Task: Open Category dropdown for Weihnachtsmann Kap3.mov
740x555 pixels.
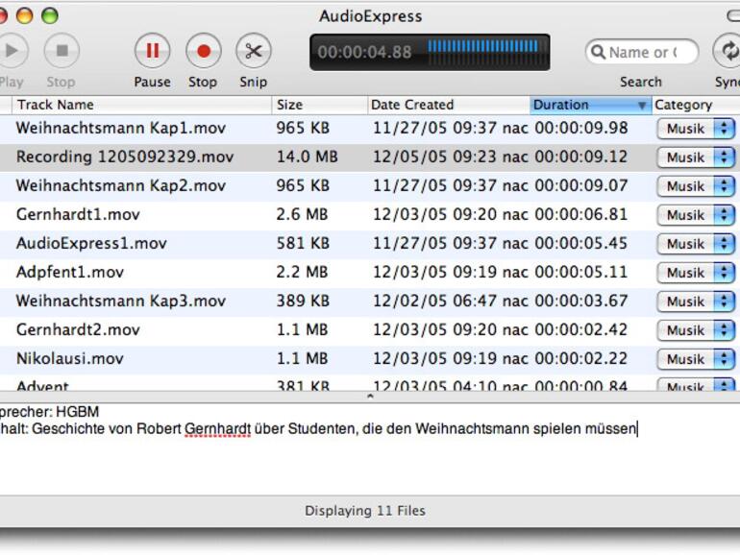Action: click(696, 302)
